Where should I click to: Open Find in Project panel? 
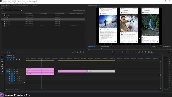75,52
